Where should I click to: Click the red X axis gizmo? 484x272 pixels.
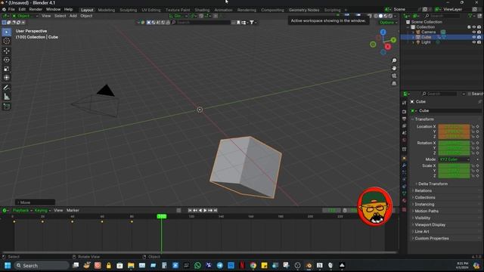[388, 47]
